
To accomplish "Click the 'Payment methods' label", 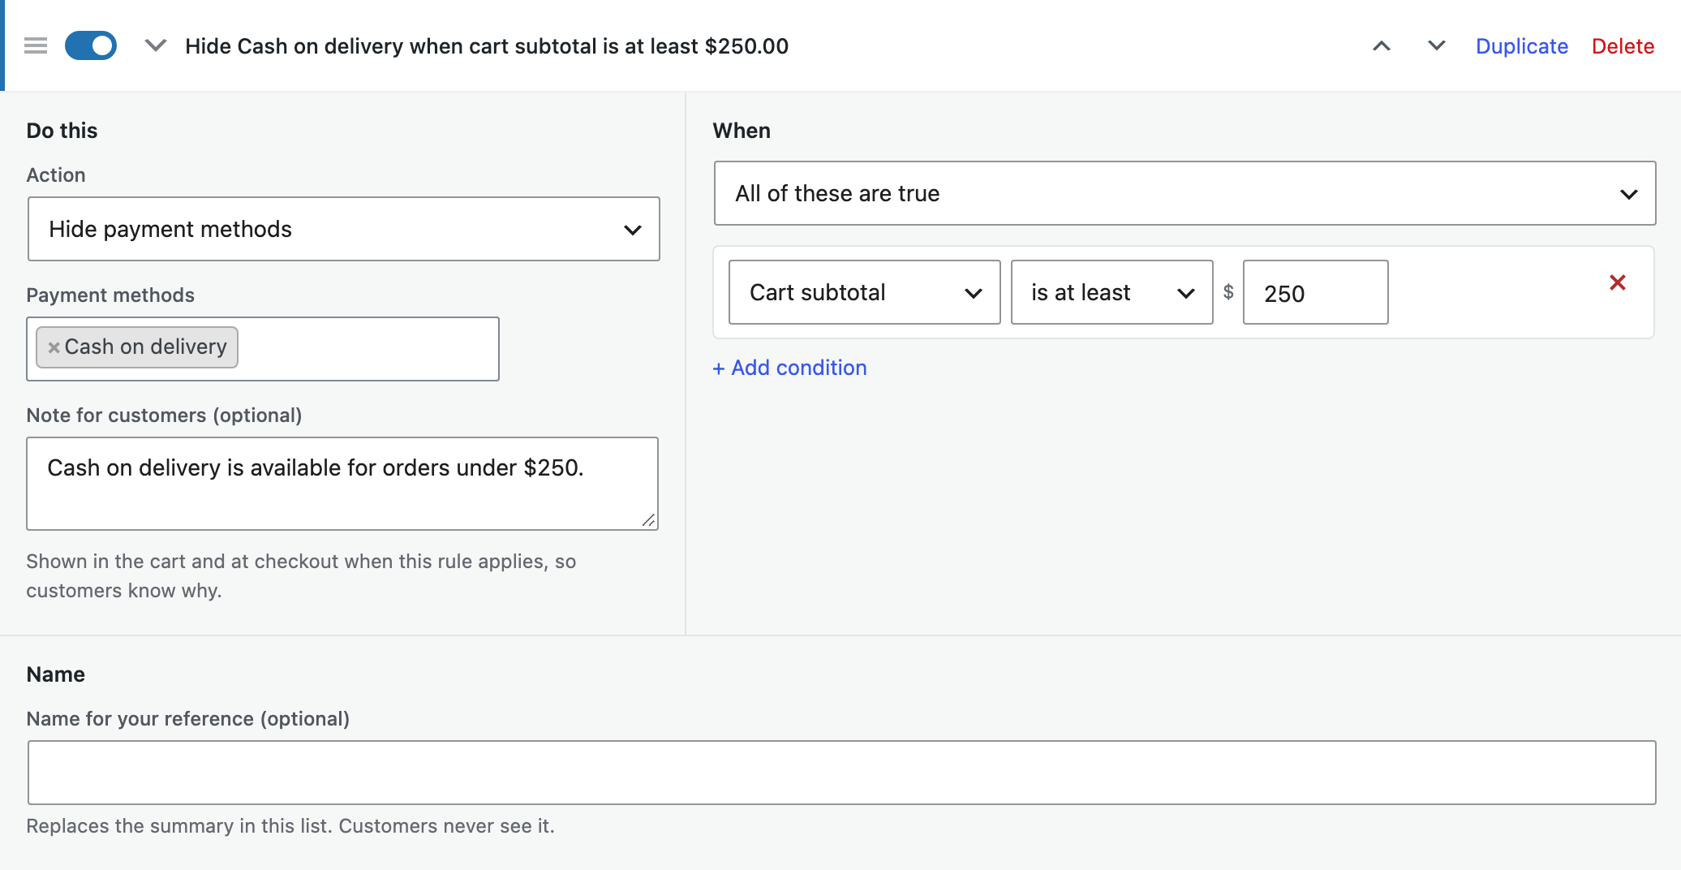I will [110, 295].
